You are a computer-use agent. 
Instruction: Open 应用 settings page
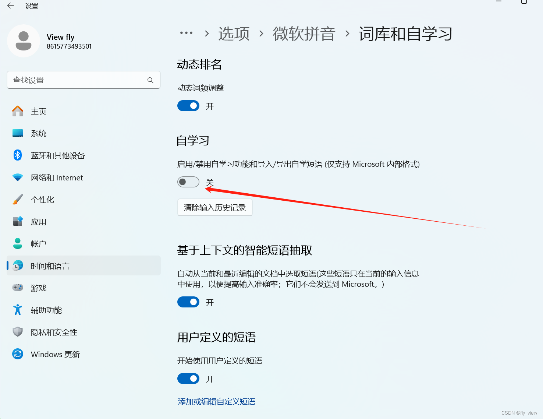coord(84,222)
